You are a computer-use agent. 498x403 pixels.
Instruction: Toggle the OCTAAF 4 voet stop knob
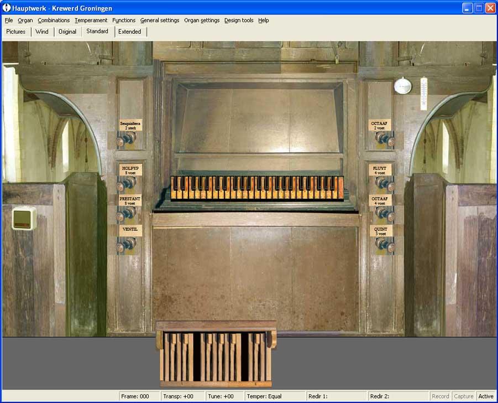click(381, 213)
